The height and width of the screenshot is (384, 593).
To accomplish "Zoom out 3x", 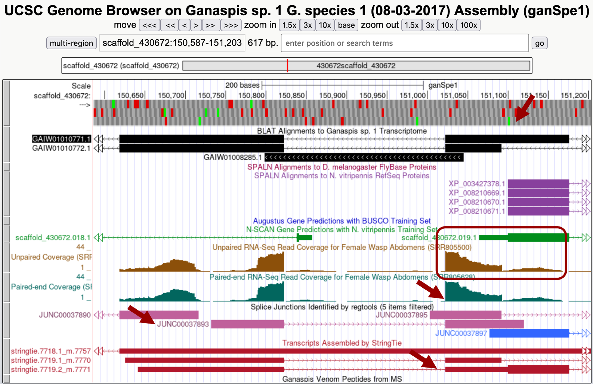I will point(430,25).
